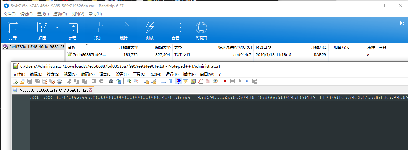Select file 7ecb86887bd03... in archive list
This screenshot has height=150, width=408.
click(86, 54)
